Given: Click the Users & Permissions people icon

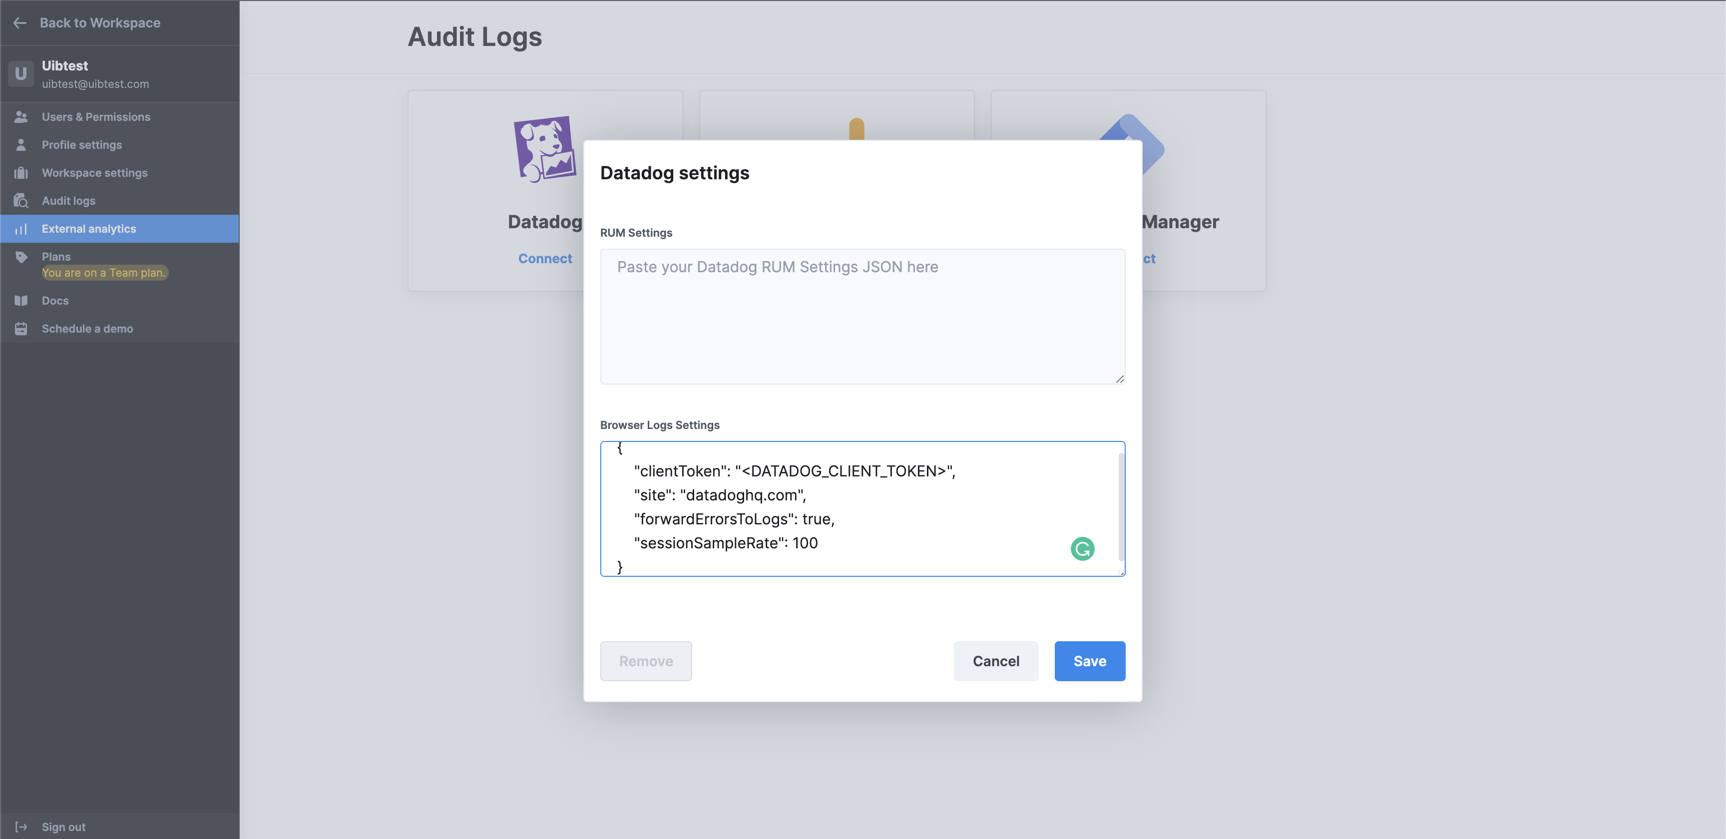Looking at the screenshot, I should tap(21, 116).
